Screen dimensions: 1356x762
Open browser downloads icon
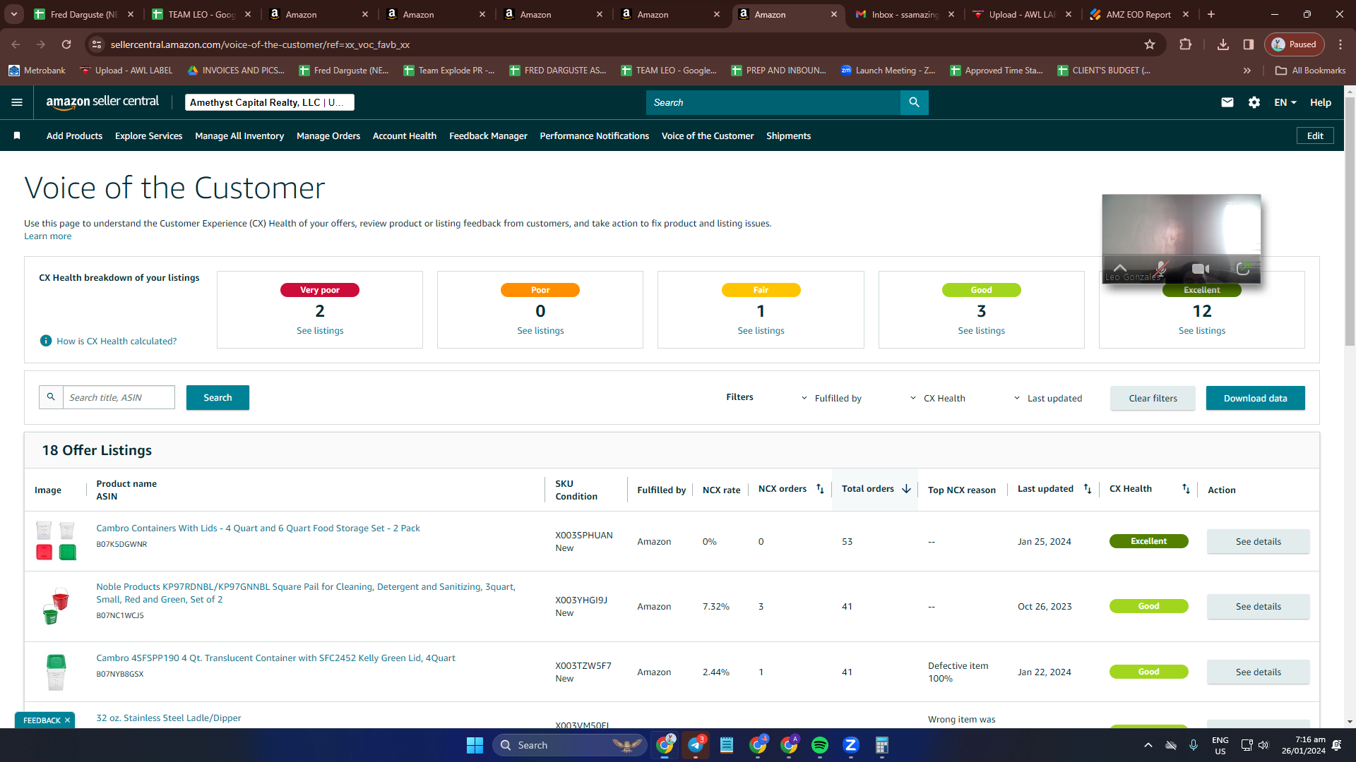point(1223,44)
